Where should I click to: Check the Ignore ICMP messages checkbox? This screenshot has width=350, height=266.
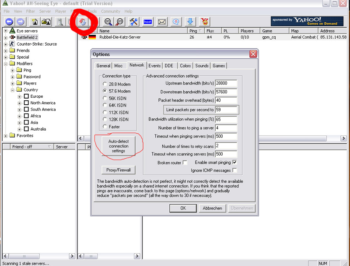tap(234, 170)
